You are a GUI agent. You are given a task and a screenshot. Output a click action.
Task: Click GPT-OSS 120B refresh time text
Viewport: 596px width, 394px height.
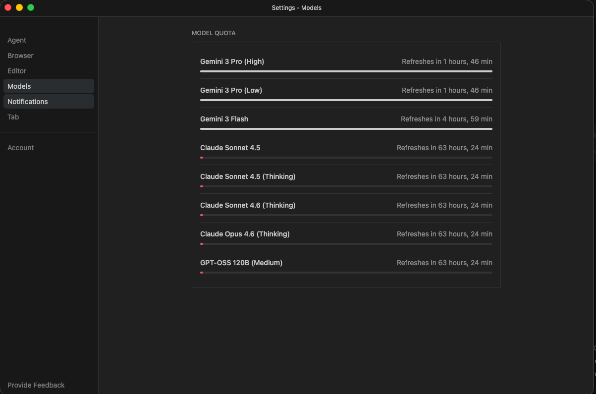coord(444,263)
